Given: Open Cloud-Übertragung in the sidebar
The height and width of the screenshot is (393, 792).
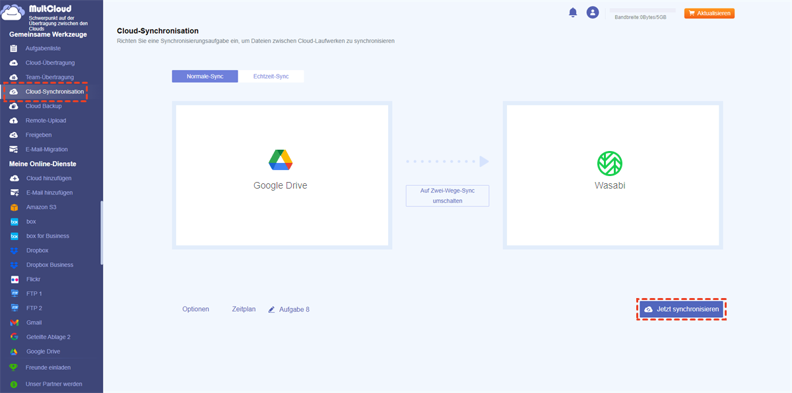Looking at the screenshot, I should (49, 63).
